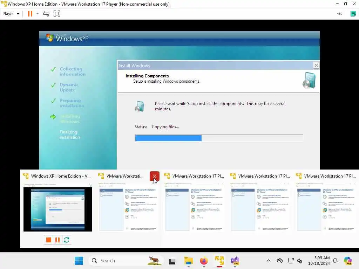Screen dimensions: 359x269
Task: Open Visual Studio Preview from the taskbar
Action: pos(235,261)
